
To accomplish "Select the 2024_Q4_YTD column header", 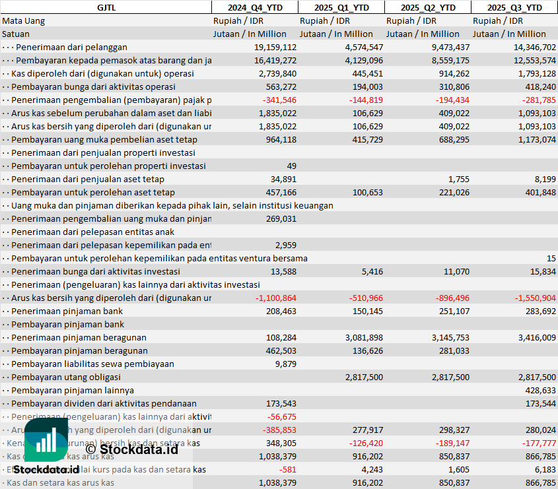I will (x=255, y=7).
